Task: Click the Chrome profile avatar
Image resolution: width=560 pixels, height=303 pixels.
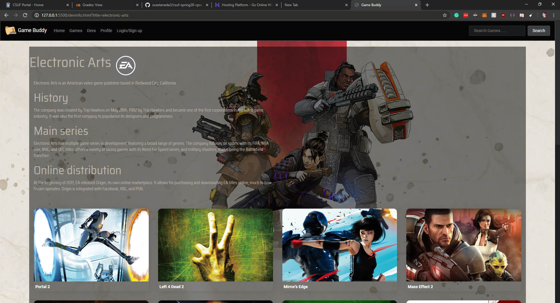Action: (x=544, y=15)
